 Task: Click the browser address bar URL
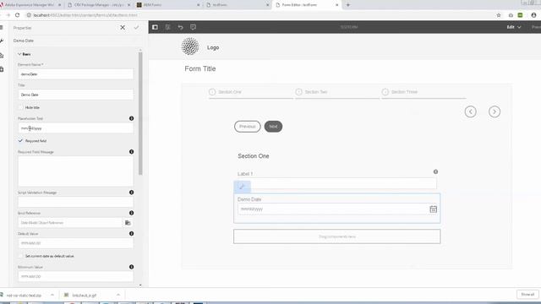(85, 15)
